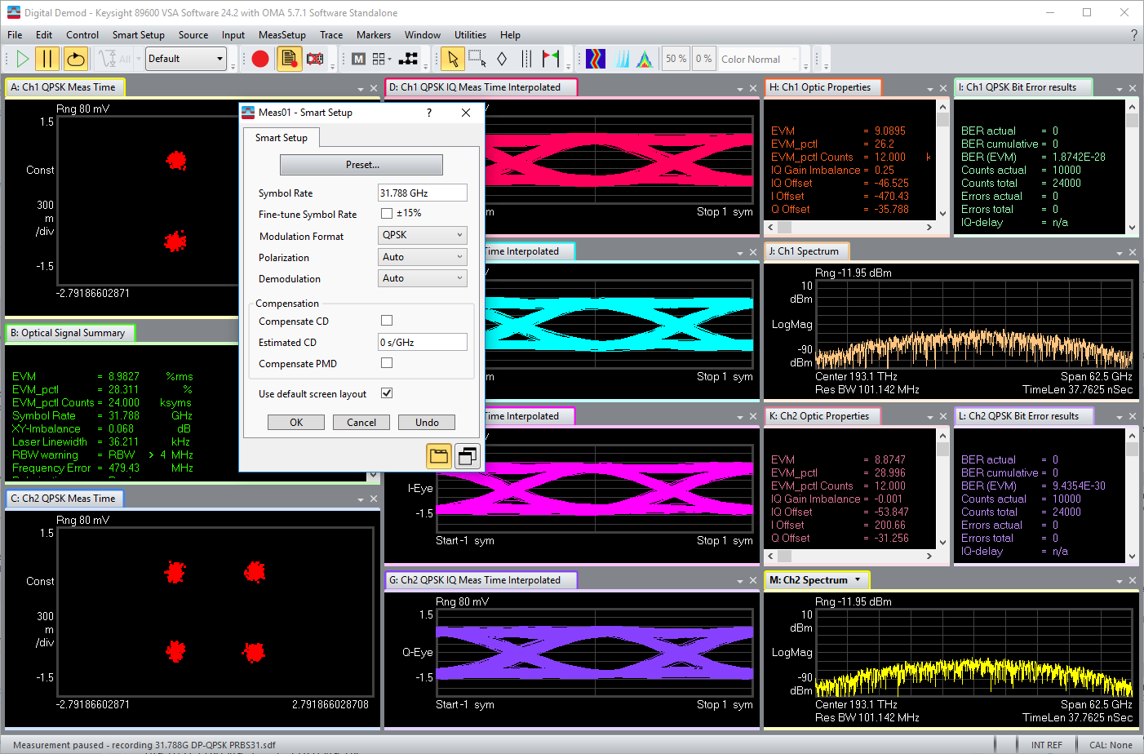
Task: Click the vertical band marker icon
Action: point(526,59)
